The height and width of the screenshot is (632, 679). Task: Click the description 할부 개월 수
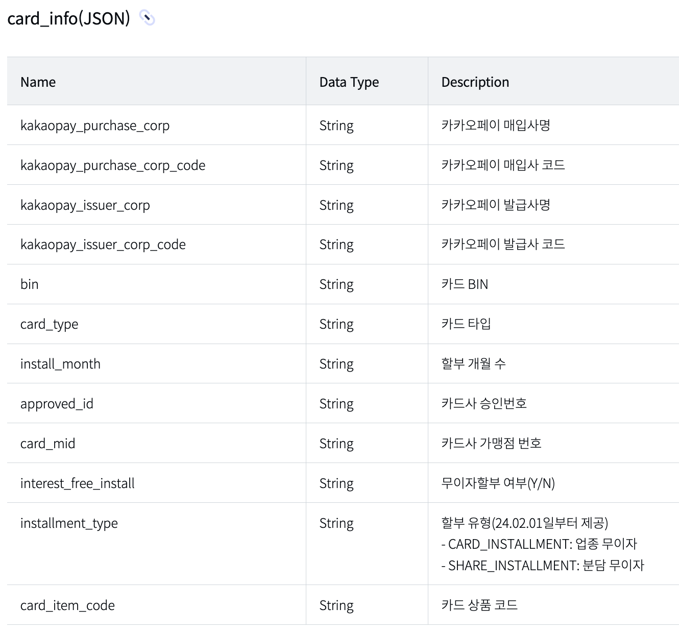(473, 364)
